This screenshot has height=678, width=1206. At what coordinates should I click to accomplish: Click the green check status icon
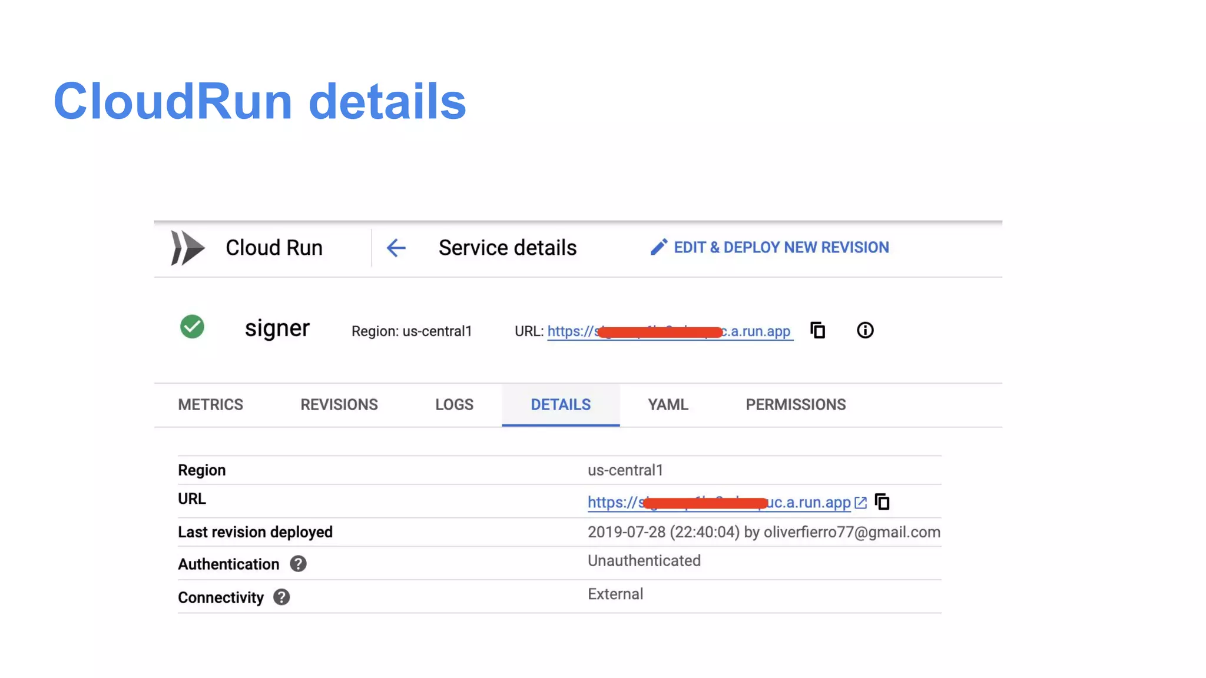[x=192, y=327]
